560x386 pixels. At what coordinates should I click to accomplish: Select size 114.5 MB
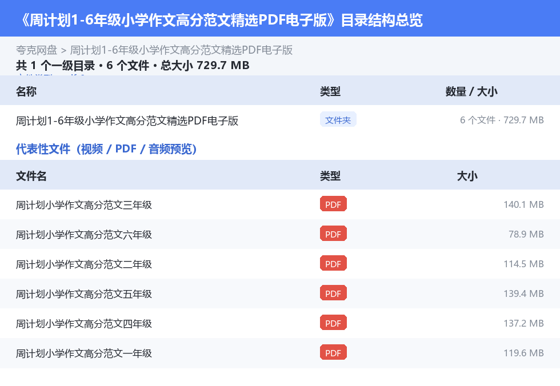coord(523,264)
